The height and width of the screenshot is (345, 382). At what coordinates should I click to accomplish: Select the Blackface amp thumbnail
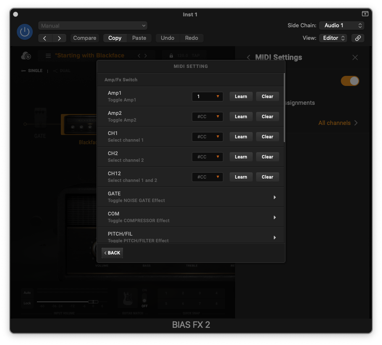click(79, 125)
